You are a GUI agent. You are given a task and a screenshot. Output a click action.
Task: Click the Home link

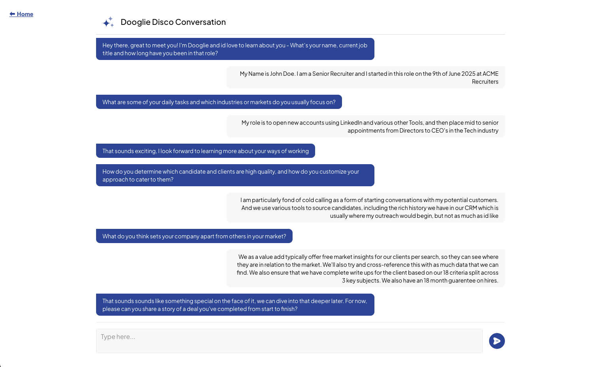coord(25,14)
